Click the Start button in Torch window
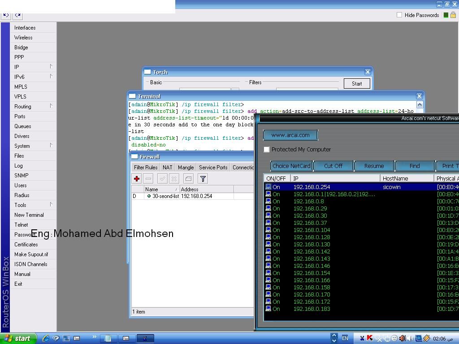Image resolution: width=459 pixels, height=344 pixels. [x=357, y=84]
